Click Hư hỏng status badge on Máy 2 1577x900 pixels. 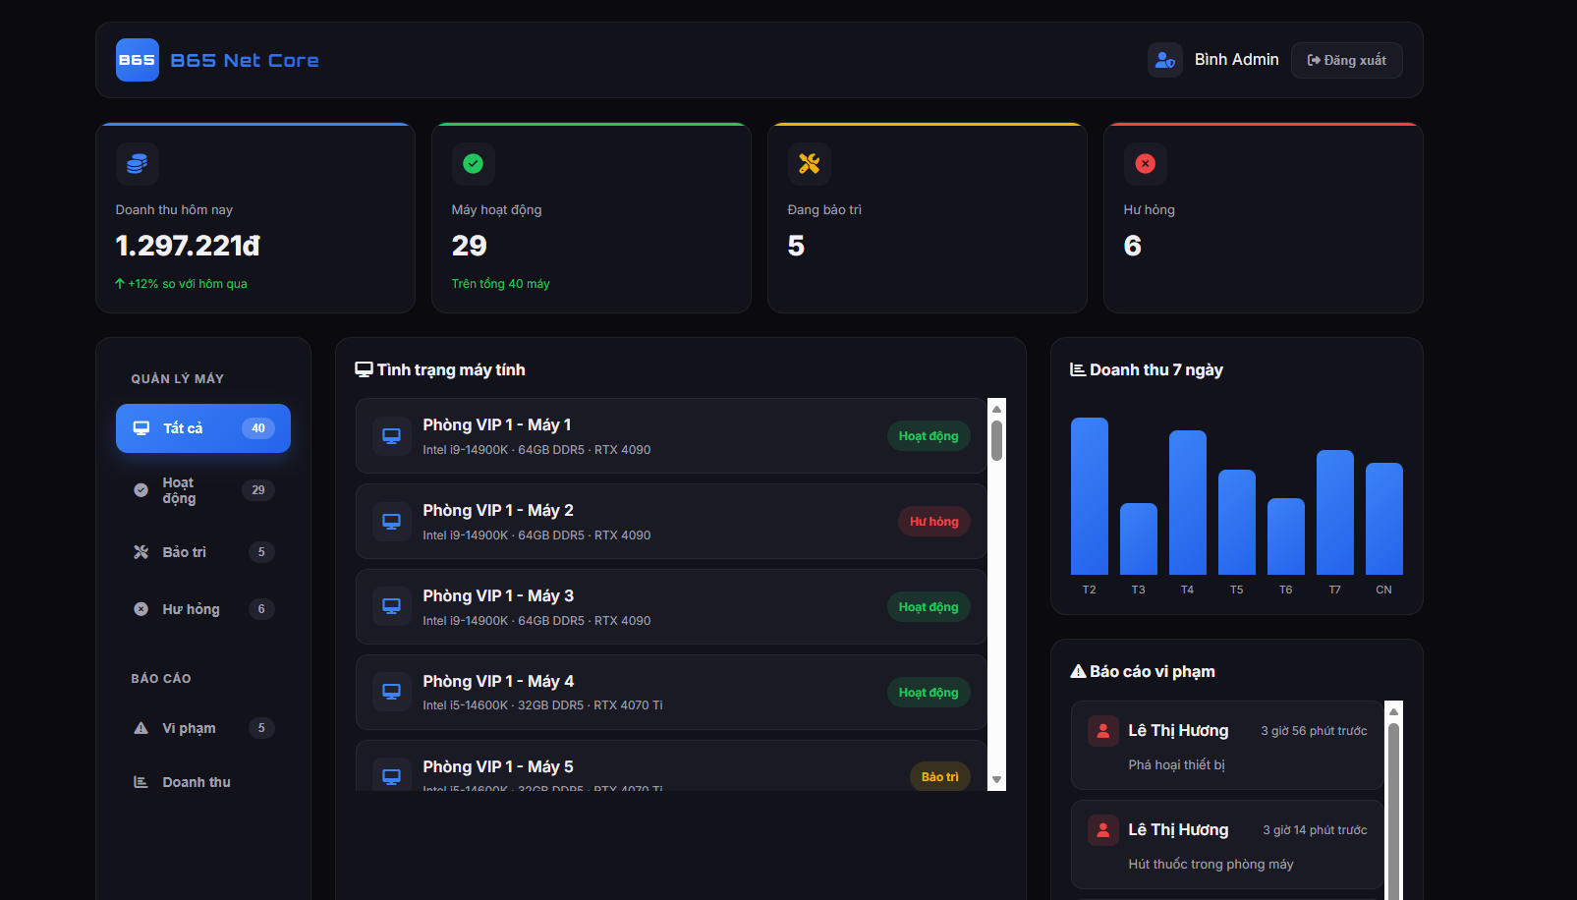click(933, 522)
